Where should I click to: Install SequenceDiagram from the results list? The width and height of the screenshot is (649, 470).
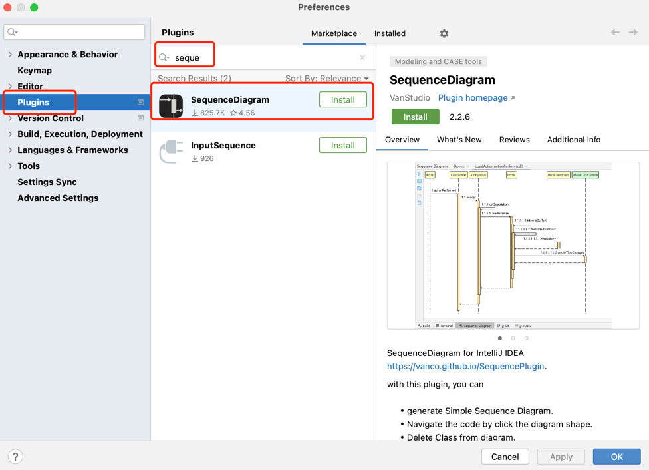(342, 99)
